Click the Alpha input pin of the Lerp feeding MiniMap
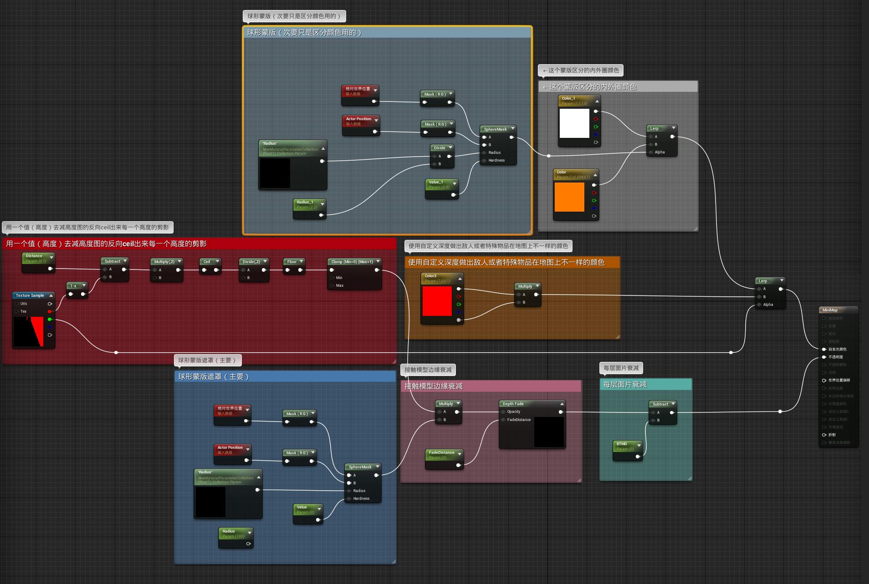Viewport: 869px width, 584px height. [759, 305]
